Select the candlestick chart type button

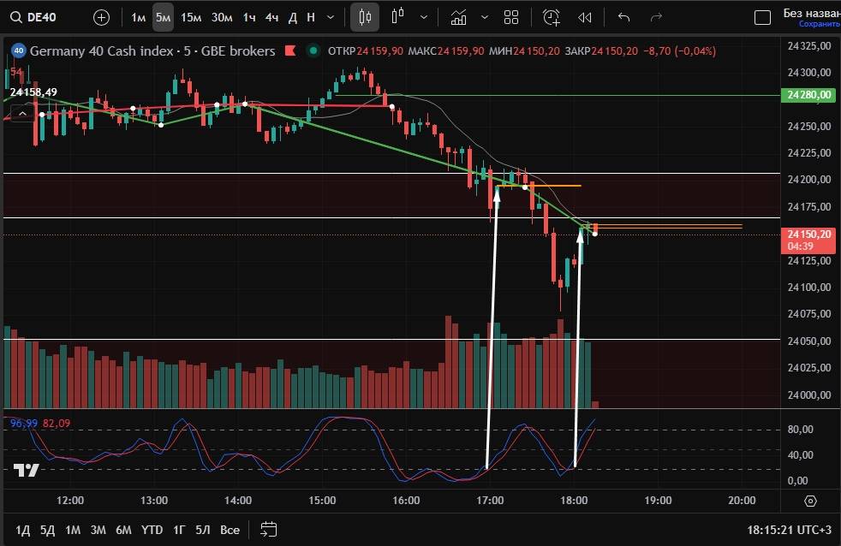tap(366, 17)
